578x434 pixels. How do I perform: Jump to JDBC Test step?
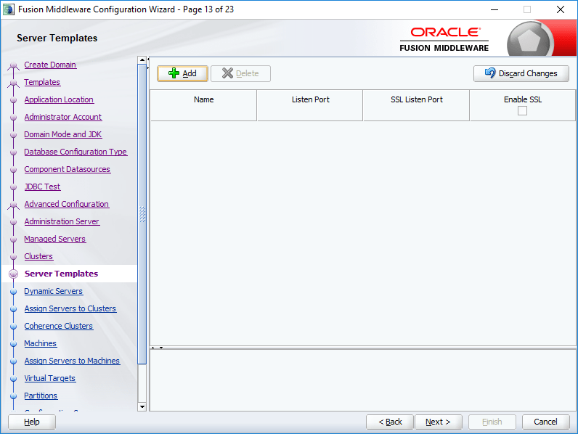pos(42,187)
